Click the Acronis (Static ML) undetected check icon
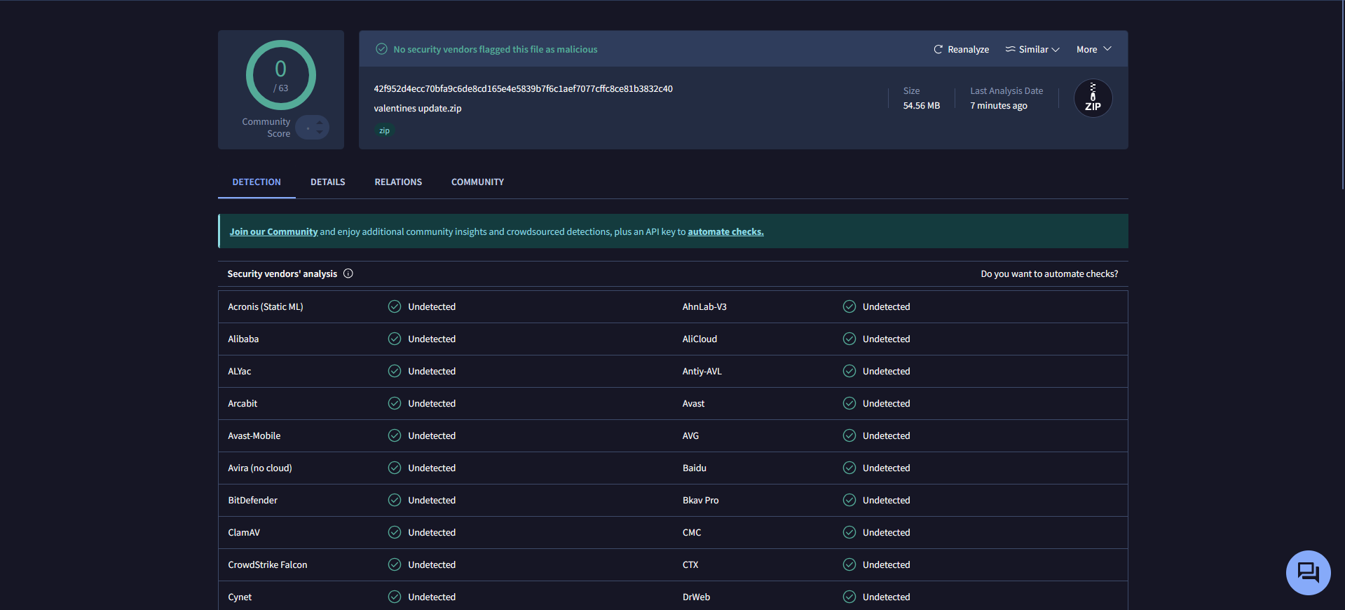The image size is (1345, 610). 395,306
